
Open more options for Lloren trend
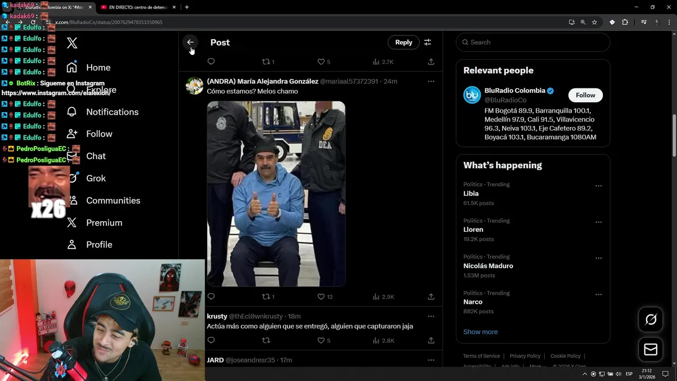pos(598,222)
